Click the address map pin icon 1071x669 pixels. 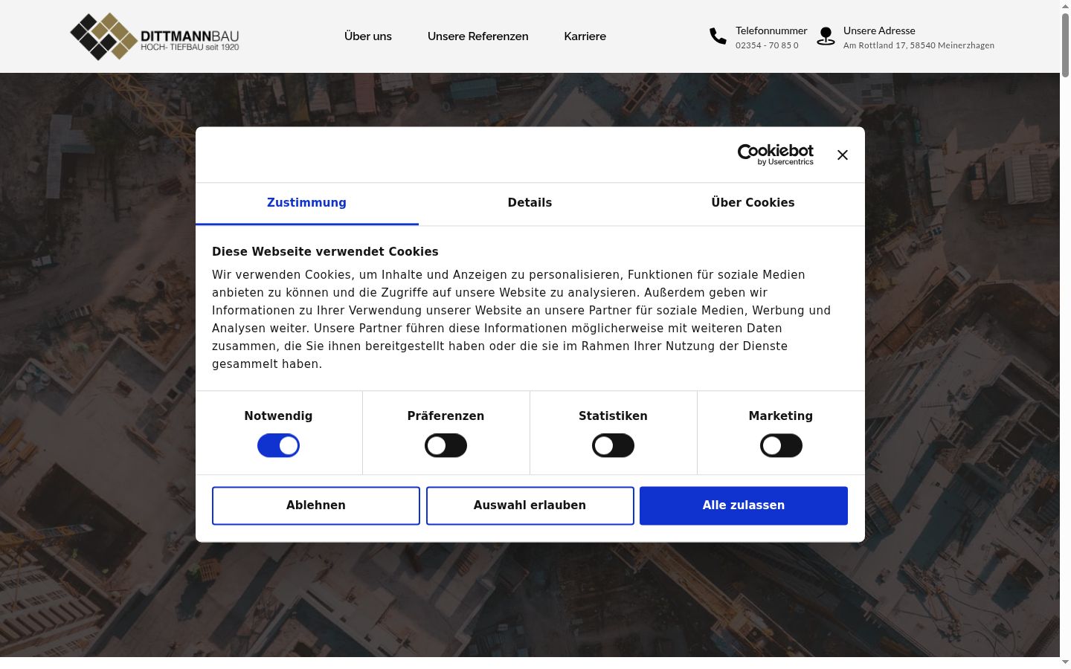[826, 36]
